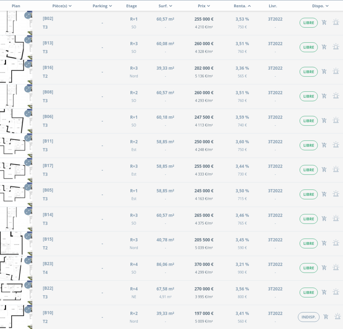Click INDISP. status button for B10
Screen dimensions: 343x329
(x=308, y=317)
